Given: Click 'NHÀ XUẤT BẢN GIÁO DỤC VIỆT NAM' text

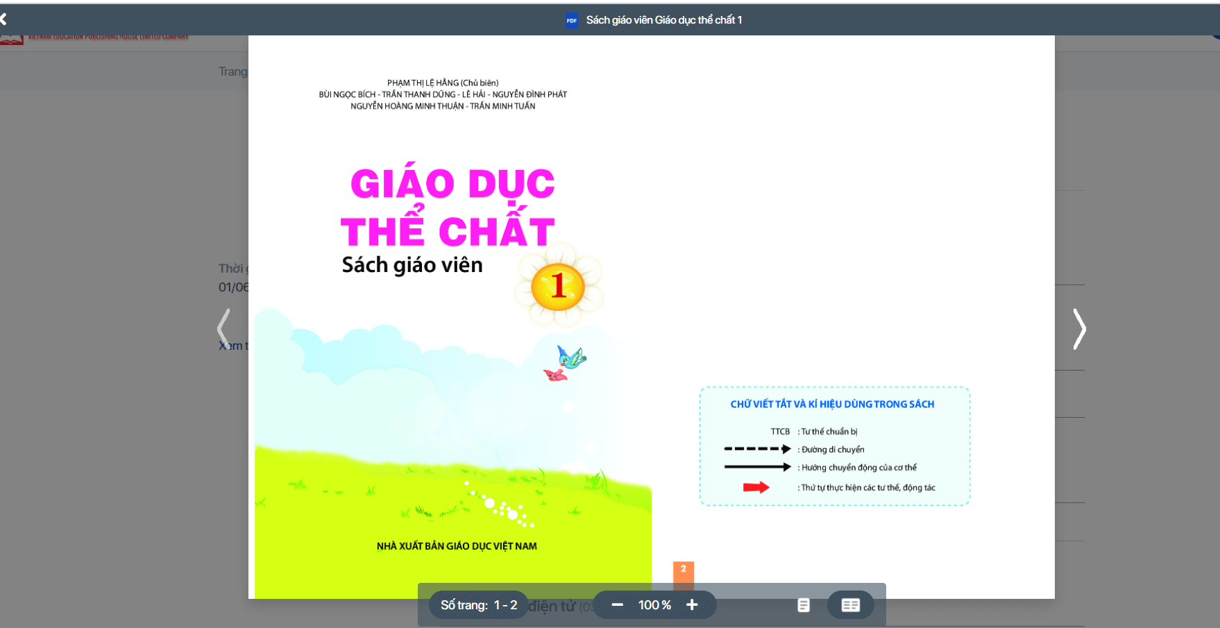Looking at the screenshot, I should tap(457, 546).
